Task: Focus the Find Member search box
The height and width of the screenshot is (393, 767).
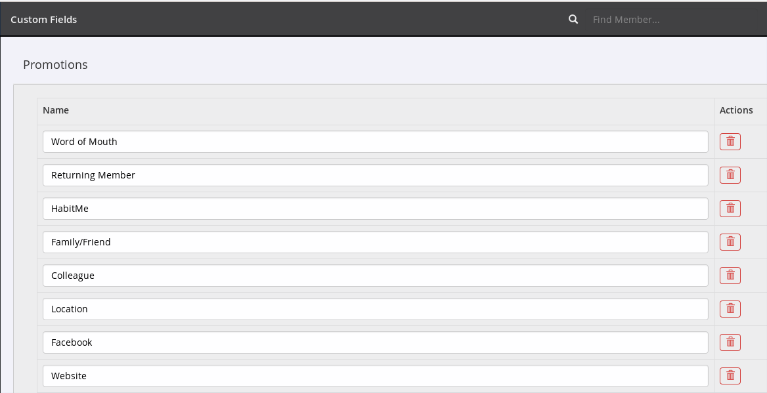Action: pos(670,20)
